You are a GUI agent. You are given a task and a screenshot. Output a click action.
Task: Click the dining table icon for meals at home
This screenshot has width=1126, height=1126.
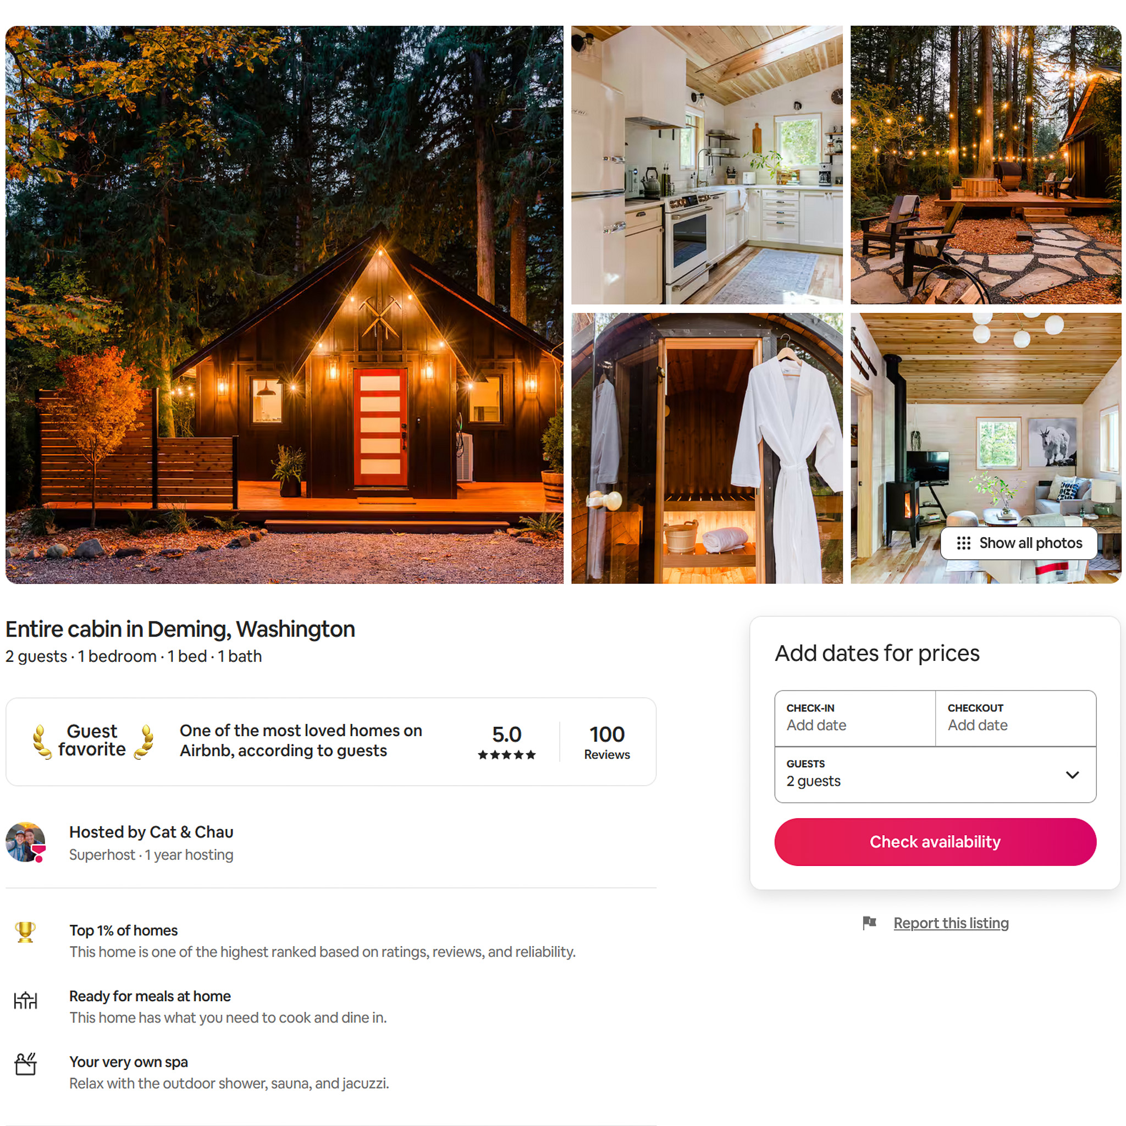(25, 1000)
